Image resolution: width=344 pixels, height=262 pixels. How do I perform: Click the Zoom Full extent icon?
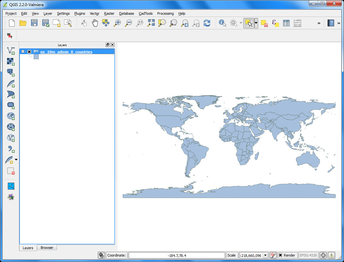click(151, 23)
